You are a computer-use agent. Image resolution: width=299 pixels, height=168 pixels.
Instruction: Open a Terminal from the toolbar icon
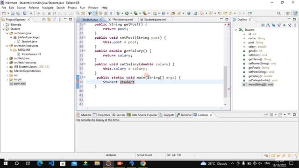(x=25, y=14)
